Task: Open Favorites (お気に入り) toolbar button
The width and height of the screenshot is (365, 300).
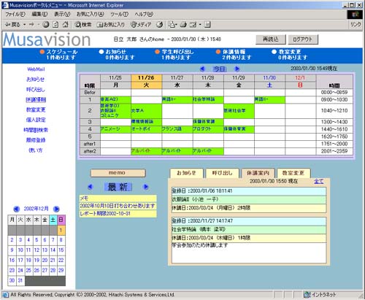Action: (111, 25)
